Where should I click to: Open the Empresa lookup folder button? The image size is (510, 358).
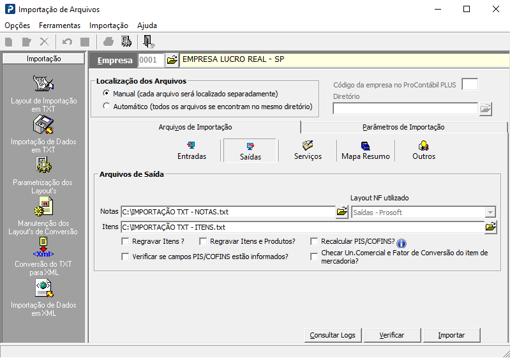tap(172, 60)
